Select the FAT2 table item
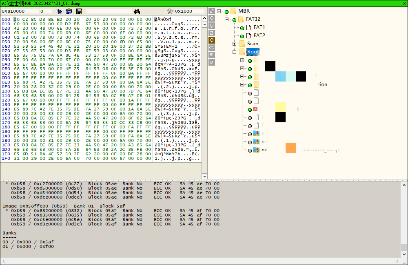This screenshot has height=265, width=408. [259, 35]
